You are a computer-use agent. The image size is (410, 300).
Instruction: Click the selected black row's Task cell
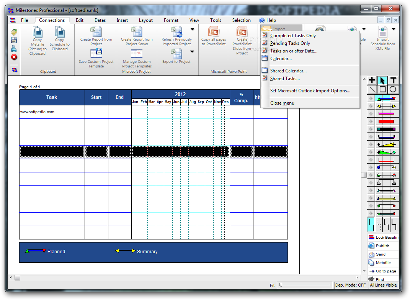(52, 152)
